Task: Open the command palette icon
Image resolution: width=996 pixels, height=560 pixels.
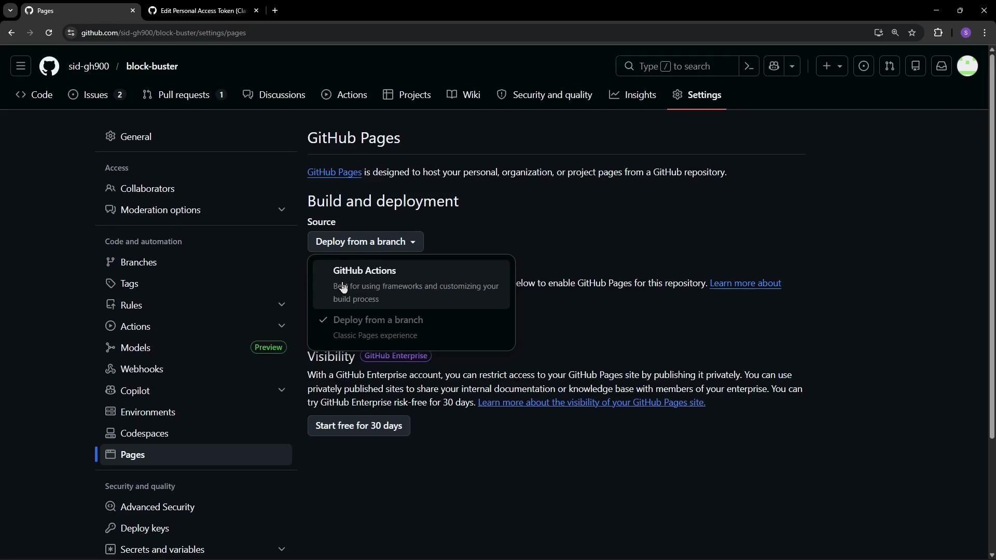Action: [749, 66]
